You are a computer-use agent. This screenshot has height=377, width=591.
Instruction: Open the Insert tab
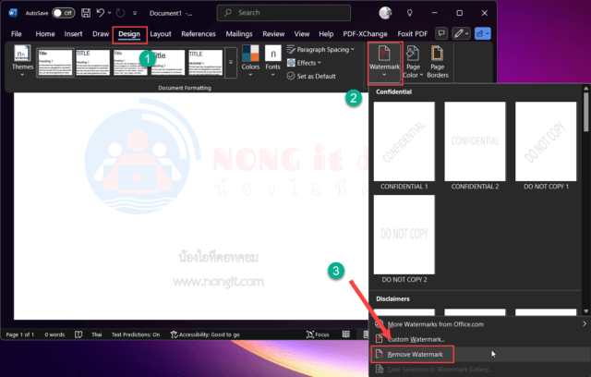[73, 34]
